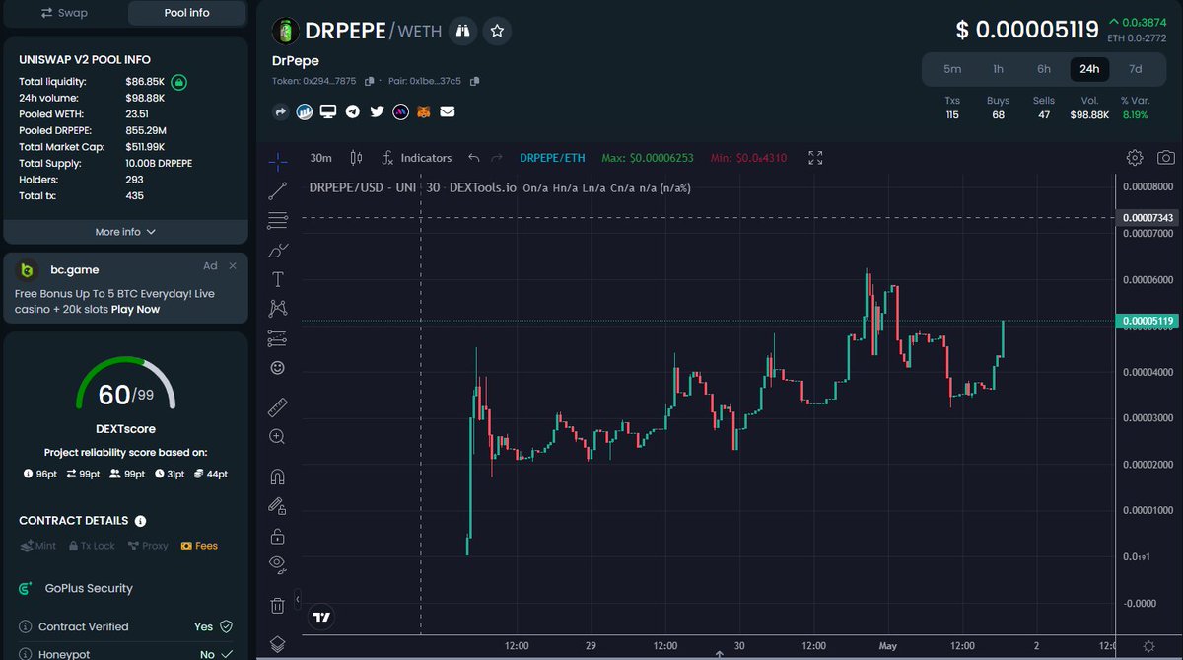The image size is (1183, 660).
Task: Switch to the Swap tab
Action: point(64,13)
